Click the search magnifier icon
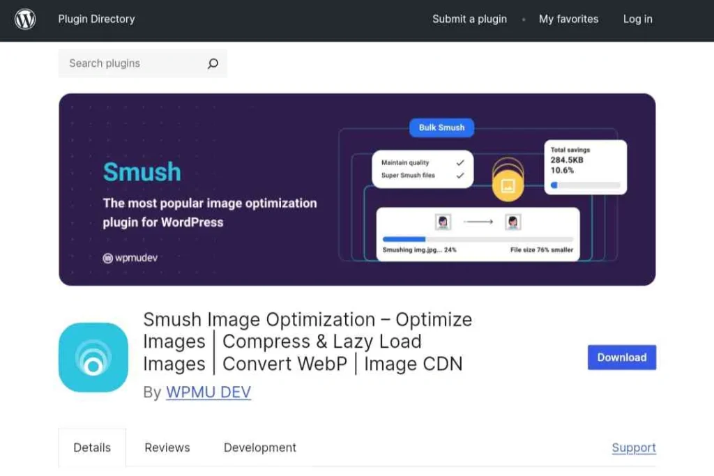714x476 pixels. coord(213,63)
